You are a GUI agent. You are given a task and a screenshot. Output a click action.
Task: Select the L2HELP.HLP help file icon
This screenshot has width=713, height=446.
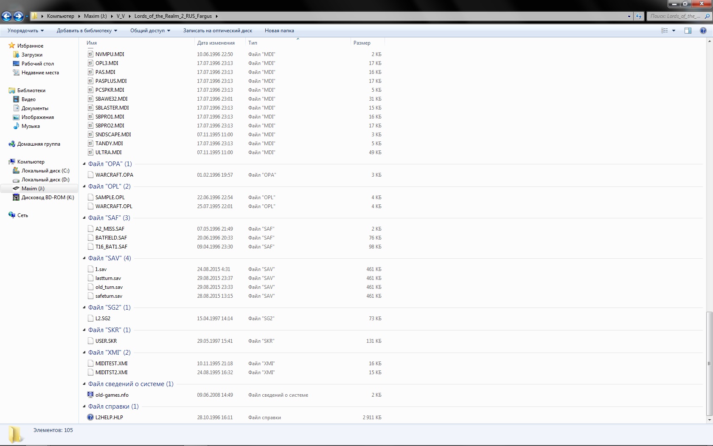click(90, 417)
